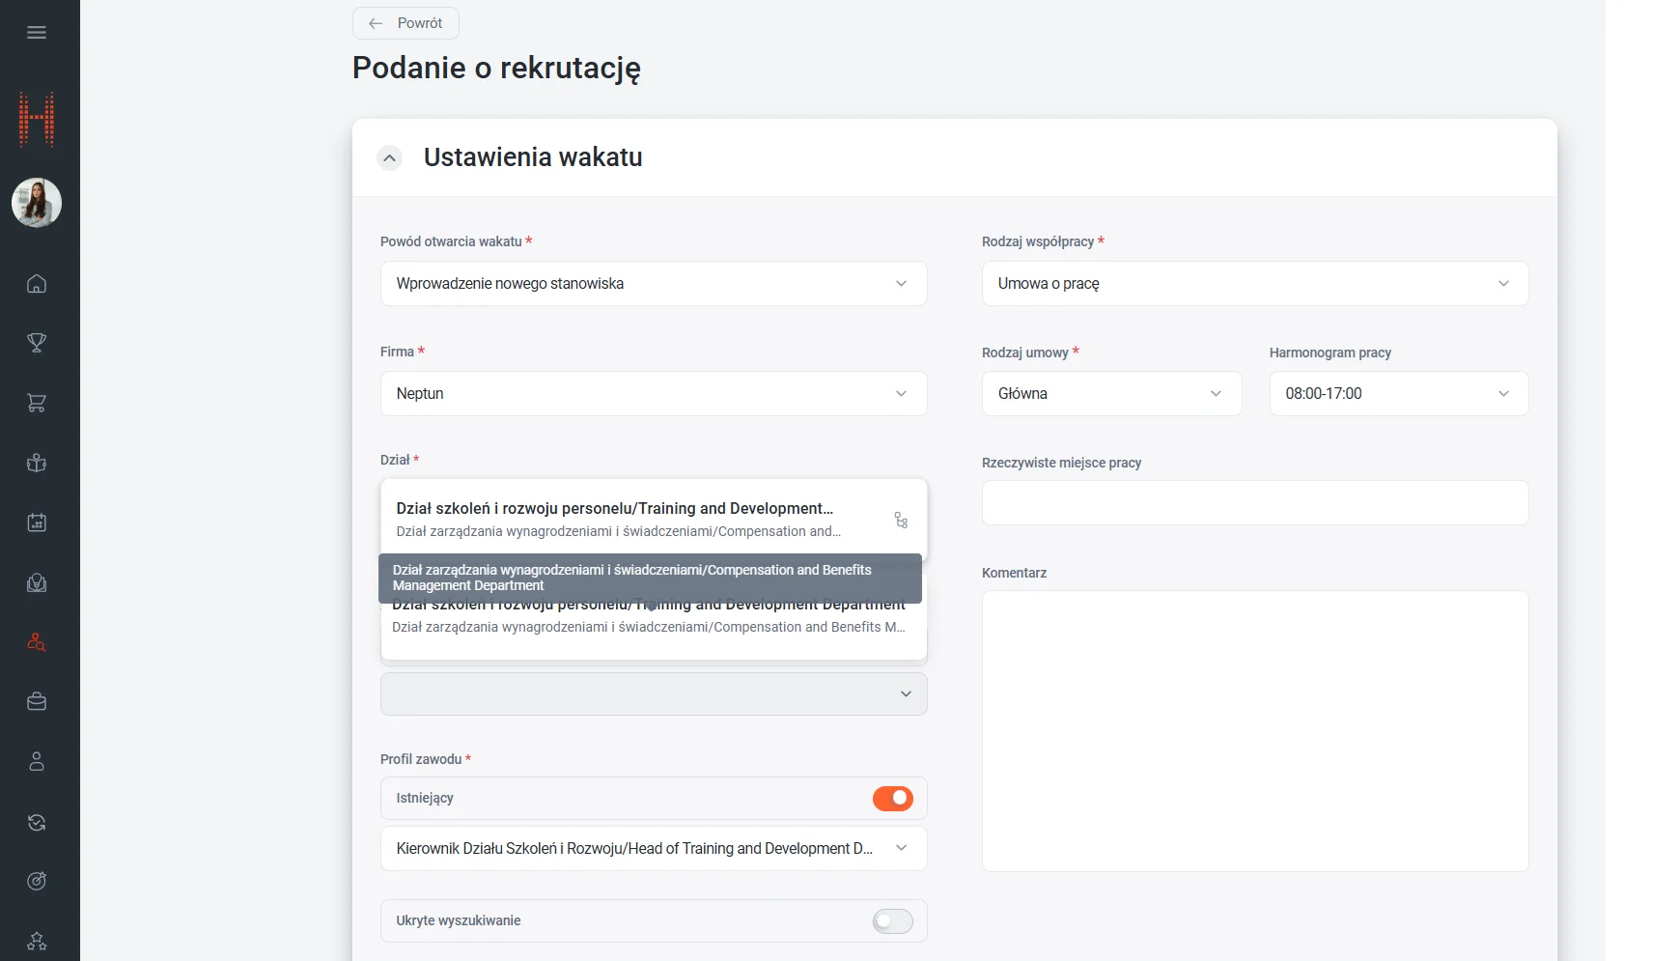Image resolution: width=1678 pixels, height=961 pixels.
Task: Open the briefcase icon in sidebar
Action: (37, 702)
